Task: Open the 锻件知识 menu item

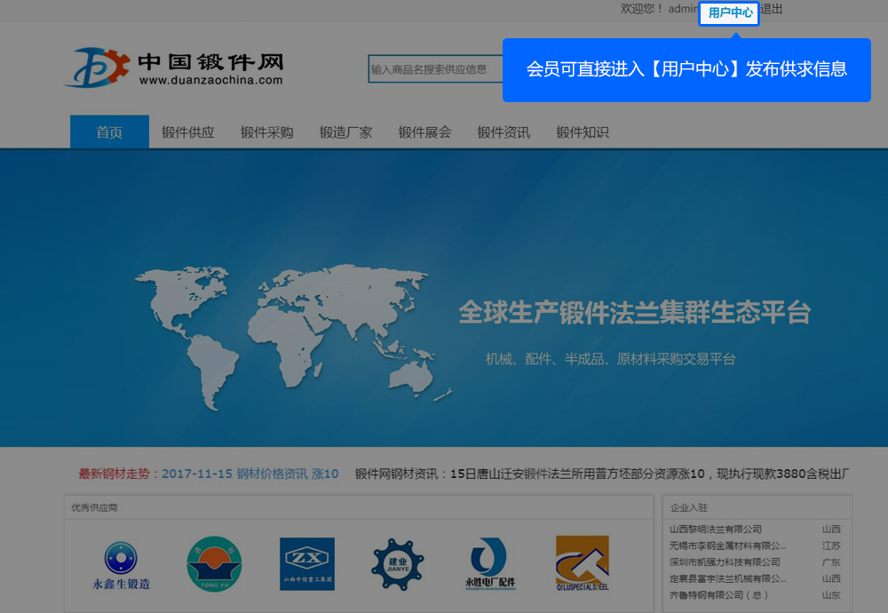Action: (x=583, y=132)
